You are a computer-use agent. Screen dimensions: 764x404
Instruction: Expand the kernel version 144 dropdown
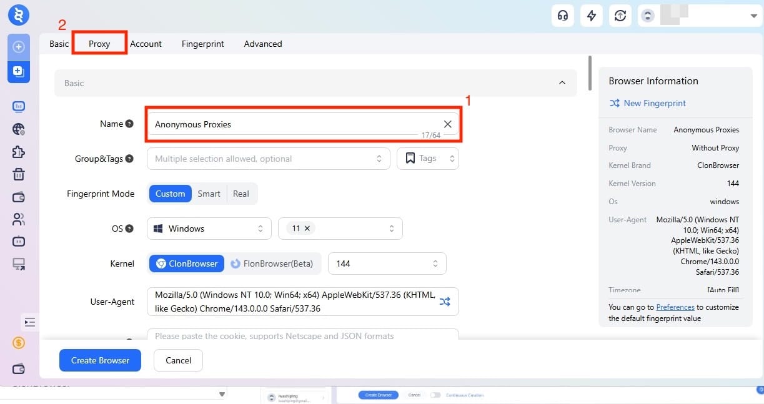coord(387,264)
